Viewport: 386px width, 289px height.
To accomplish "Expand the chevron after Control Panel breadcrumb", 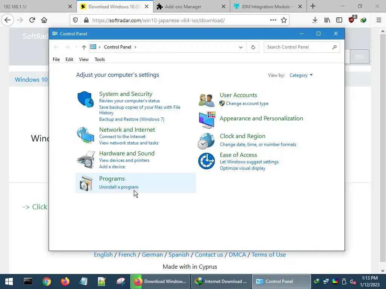I will click(x=135, y=47).
